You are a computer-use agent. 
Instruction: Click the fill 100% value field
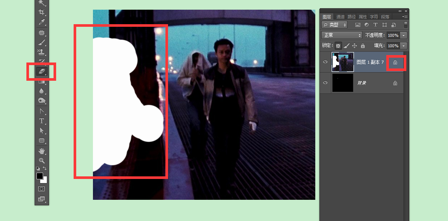[x=393, y=46]
